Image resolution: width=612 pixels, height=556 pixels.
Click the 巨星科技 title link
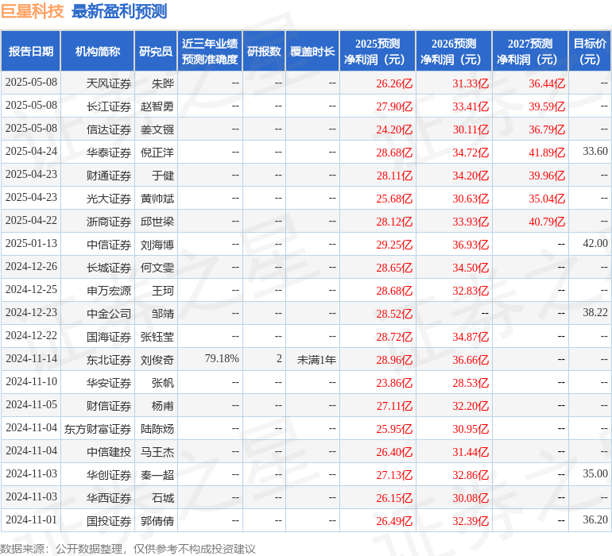(x=33, y=12)
